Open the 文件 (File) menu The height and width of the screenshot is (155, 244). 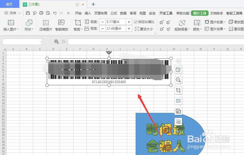click(13, 13)
